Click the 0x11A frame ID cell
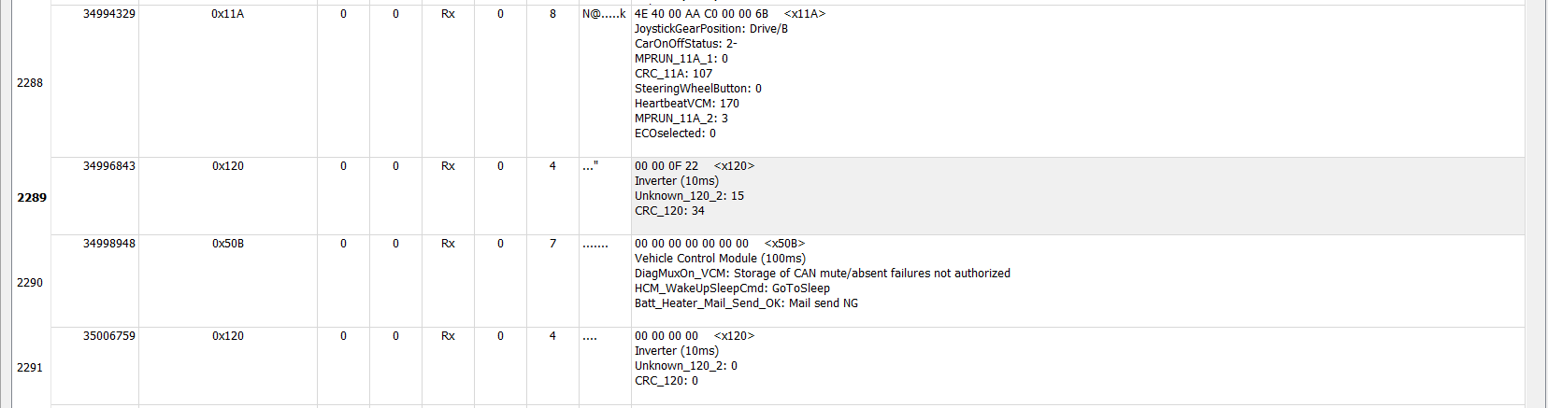Screen dimensions: 1548x408 pyautogui.click(x=227, y=14)
